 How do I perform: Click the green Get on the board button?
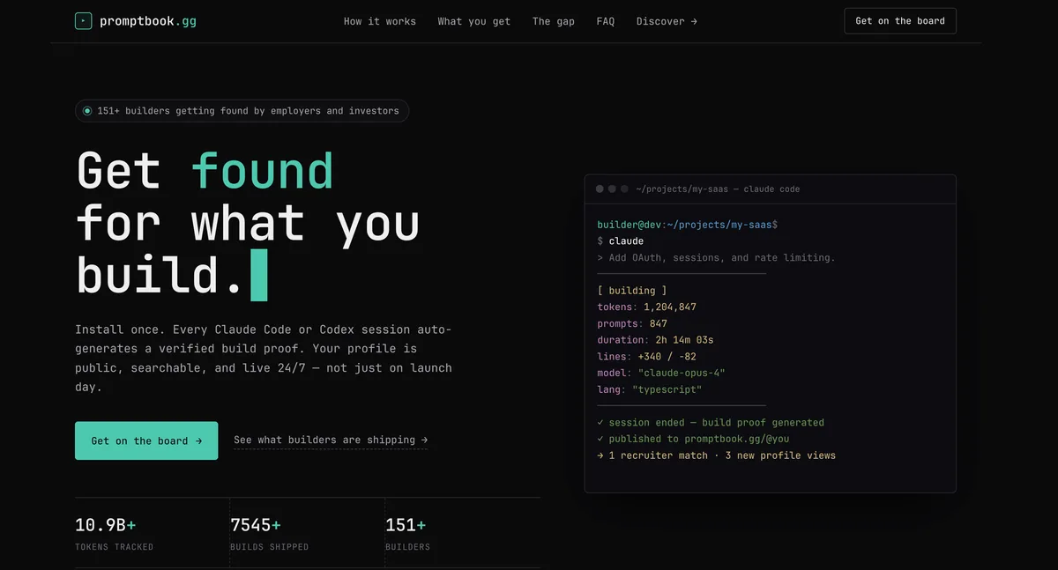pos(146,440)
